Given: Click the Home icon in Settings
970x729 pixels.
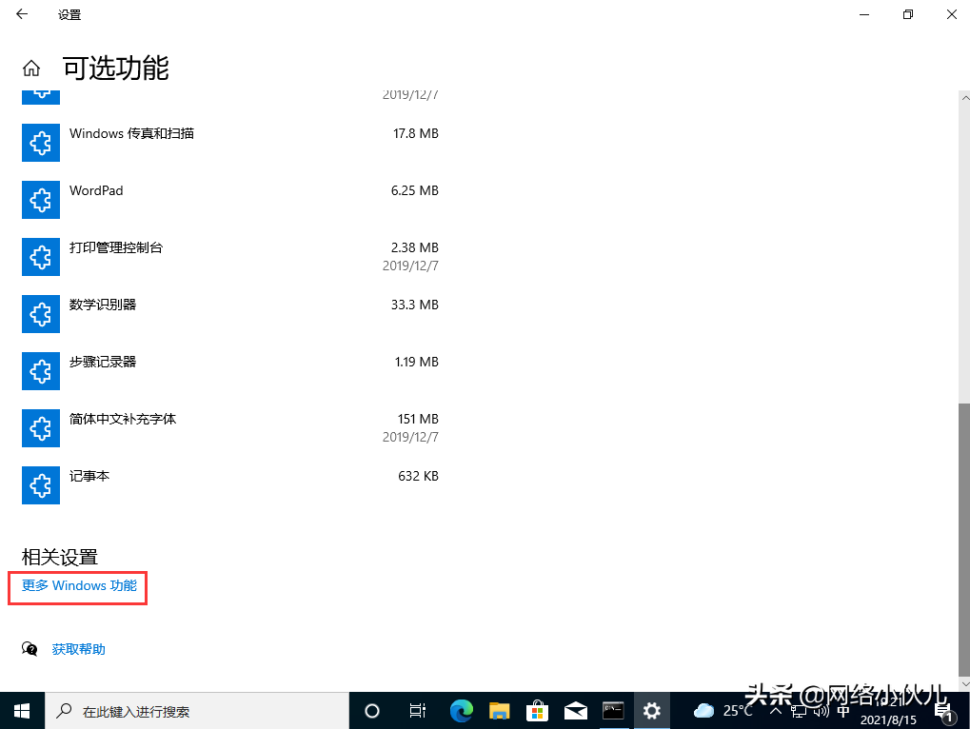Looking at the screenshot, I should click(31, 68).
